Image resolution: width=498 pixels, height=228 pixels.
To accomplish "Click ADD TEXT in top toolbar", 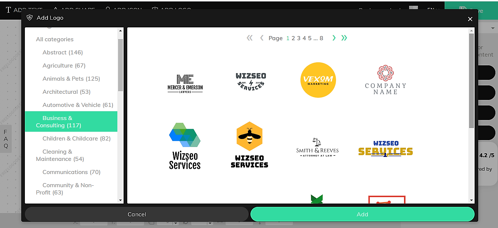I will 24,10.
